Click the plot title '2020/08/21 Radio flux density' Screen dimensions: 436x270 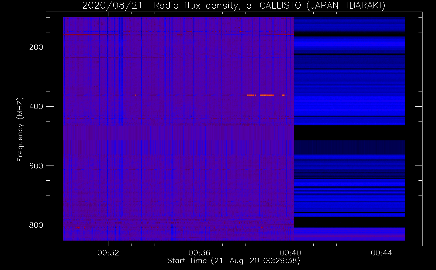234,5
